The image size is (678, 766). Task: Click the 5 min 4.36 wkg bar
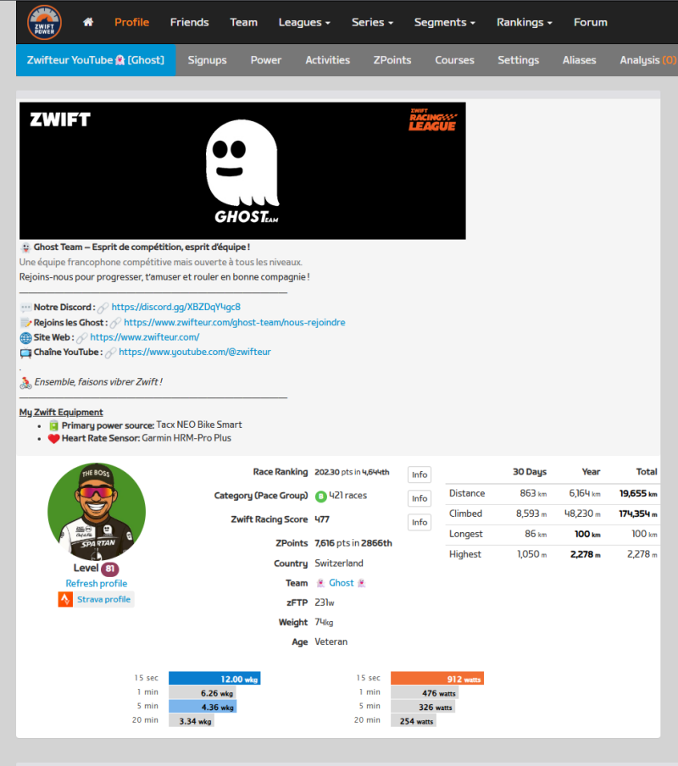(x=203, y=707)
